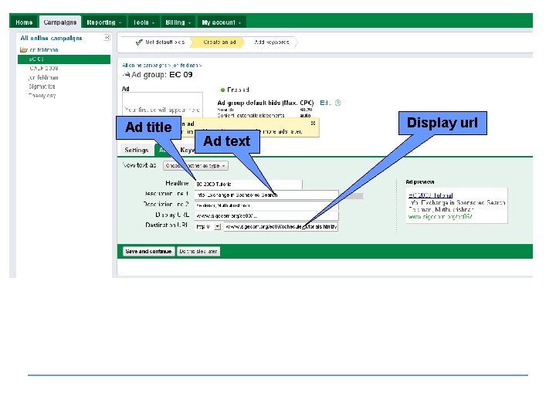Image resolution: width=556 pixels, height=417 pixels.
Task: Click the Save and continue button
Action: tap(148, 252)
